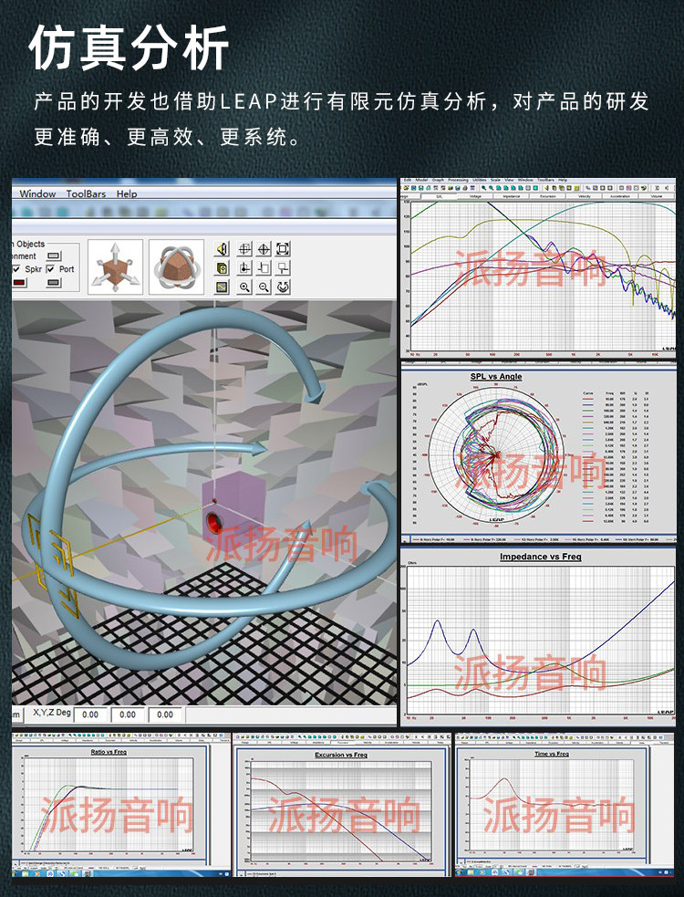The image size is (684, 897).
Task: Click Windows Start in Ratio vs Freq window
Action: (16, 874)
